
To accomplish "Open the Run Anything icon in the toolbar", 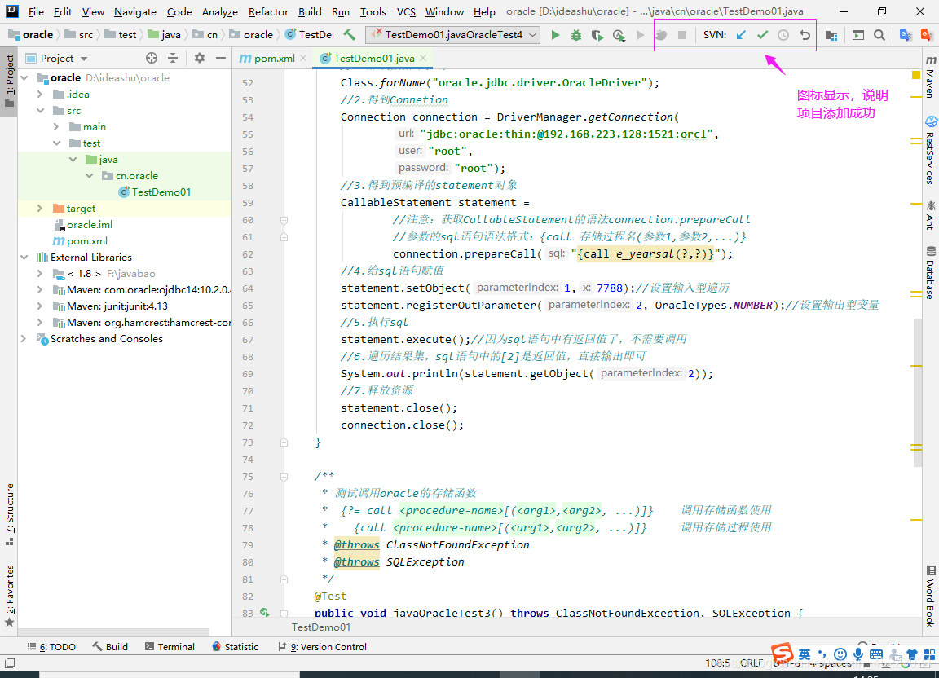I will point(858,35).
